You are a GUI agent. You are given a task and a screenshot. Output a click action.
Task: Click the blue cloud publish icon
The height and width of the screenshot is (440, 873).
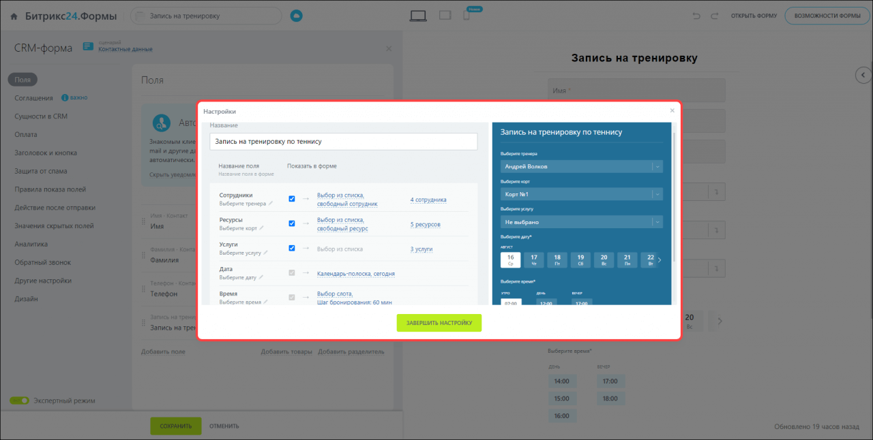tap(296, 16)
